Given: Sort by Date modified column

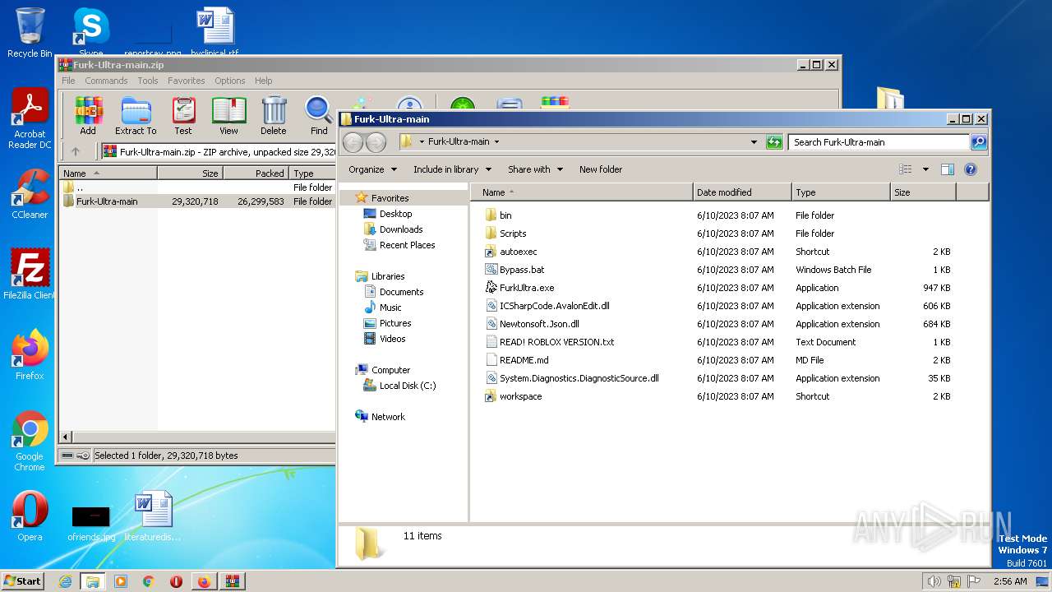Looking at the screenshot, I should (x=742, y=192).
